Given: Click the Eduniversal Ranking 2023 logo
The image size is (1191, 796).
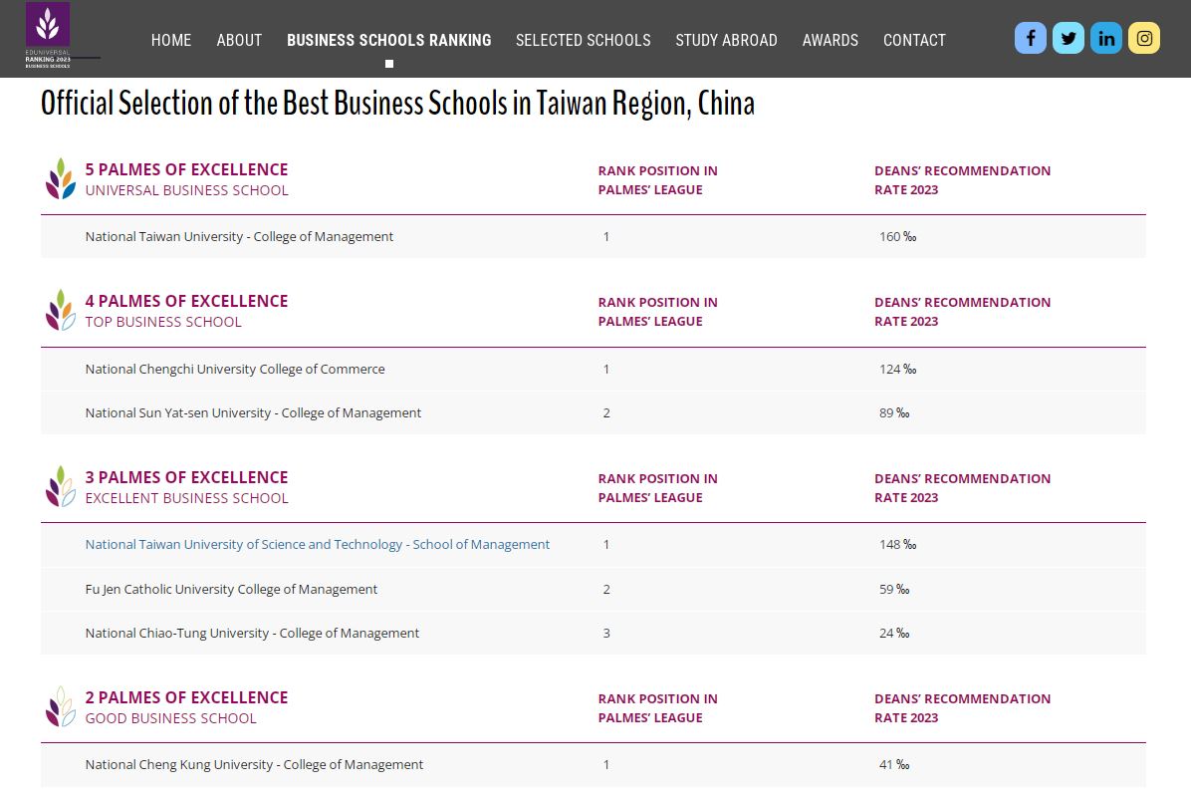Looking at the screenshot, I should pyautogui.click(x=49, y=35).
